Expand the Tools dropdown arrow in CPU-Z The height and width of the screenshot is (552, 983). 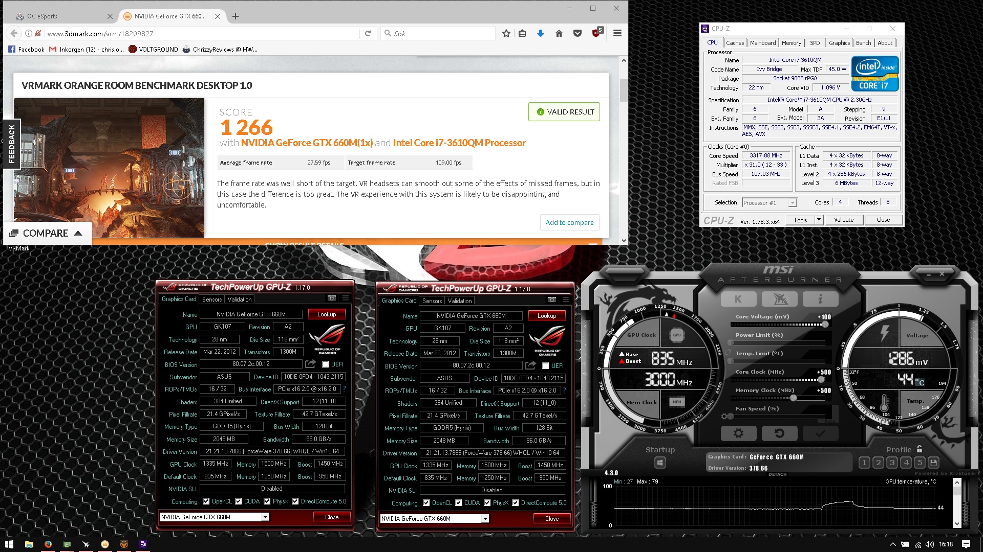(818, 220)
